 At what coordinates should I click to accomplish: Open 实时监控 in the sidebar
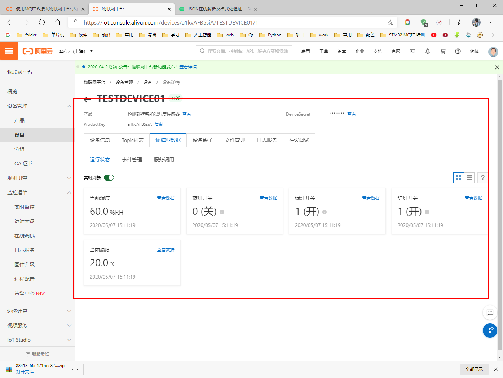tap(25, 207)
